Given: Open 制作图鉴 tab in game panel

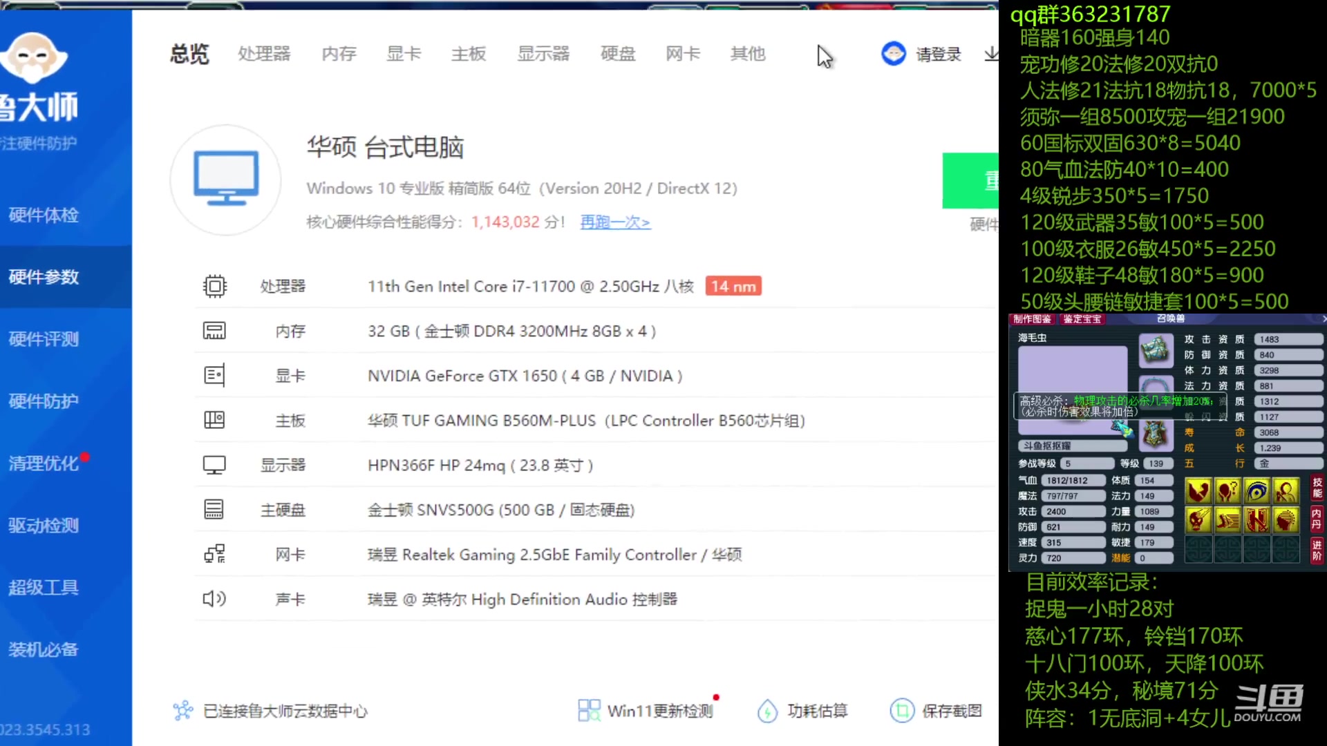Looking at the screenshot, I should [1032, 319].
